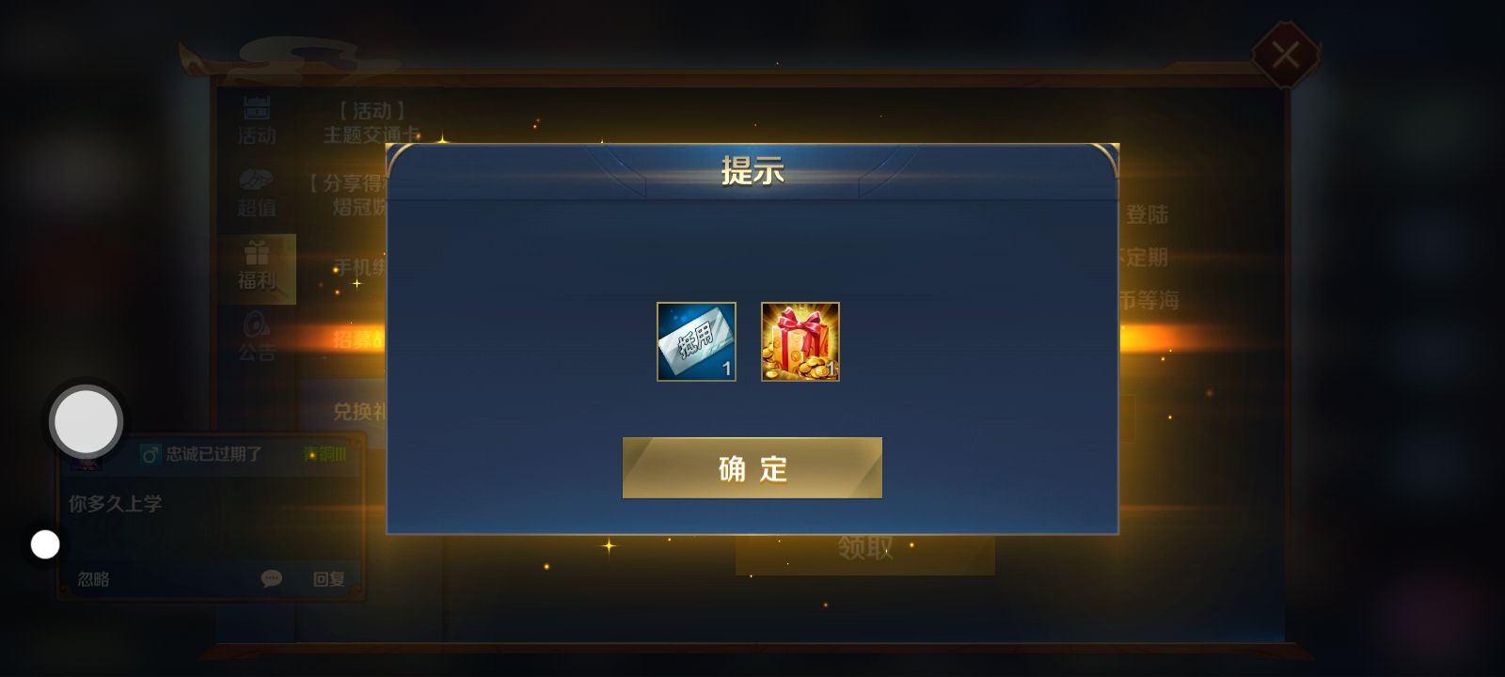
Task: Tap the 领取 claim button behind the dialog
Action: pyautogui.click(x=865, y=548)
